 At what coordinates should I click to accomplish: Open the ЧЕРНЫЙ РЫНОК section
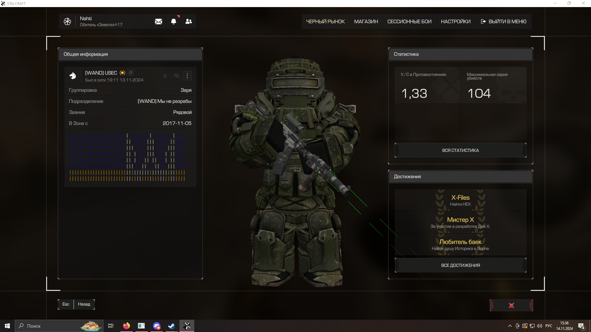325,22
